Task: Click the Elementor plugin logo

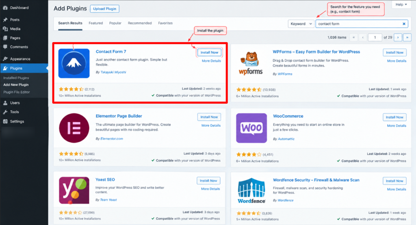Action: pyautogui.click(x=74, y=128)
